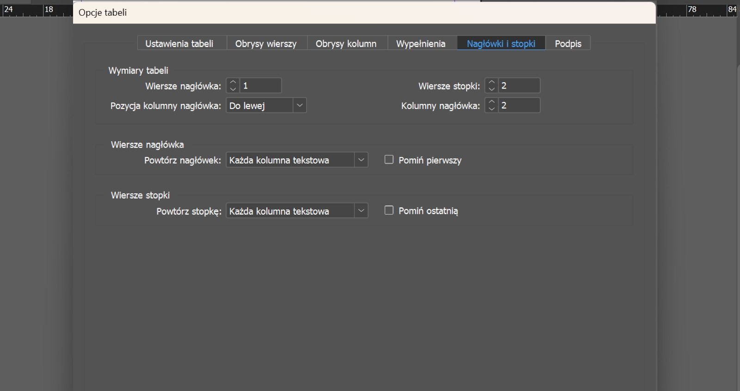
Task: Increase Kolumny nagłówka value with up arrow
Action: click(x=492, y=102)
